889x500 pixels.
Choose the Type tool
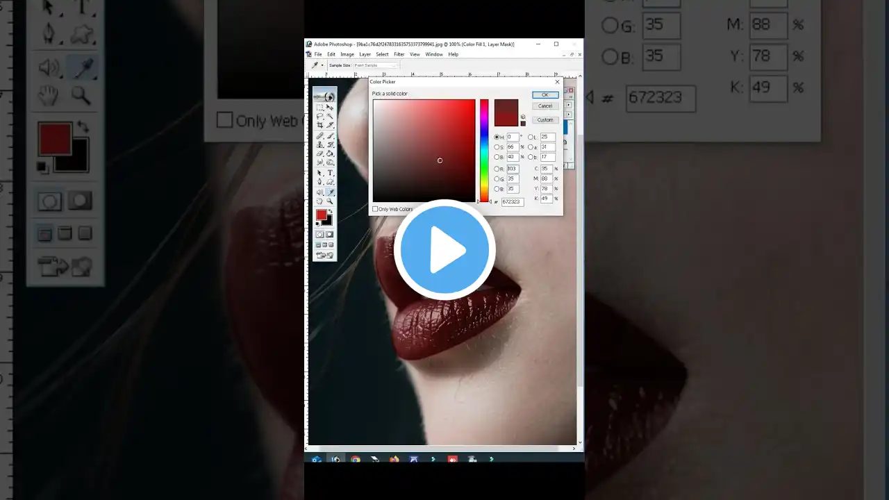[330, 172]
